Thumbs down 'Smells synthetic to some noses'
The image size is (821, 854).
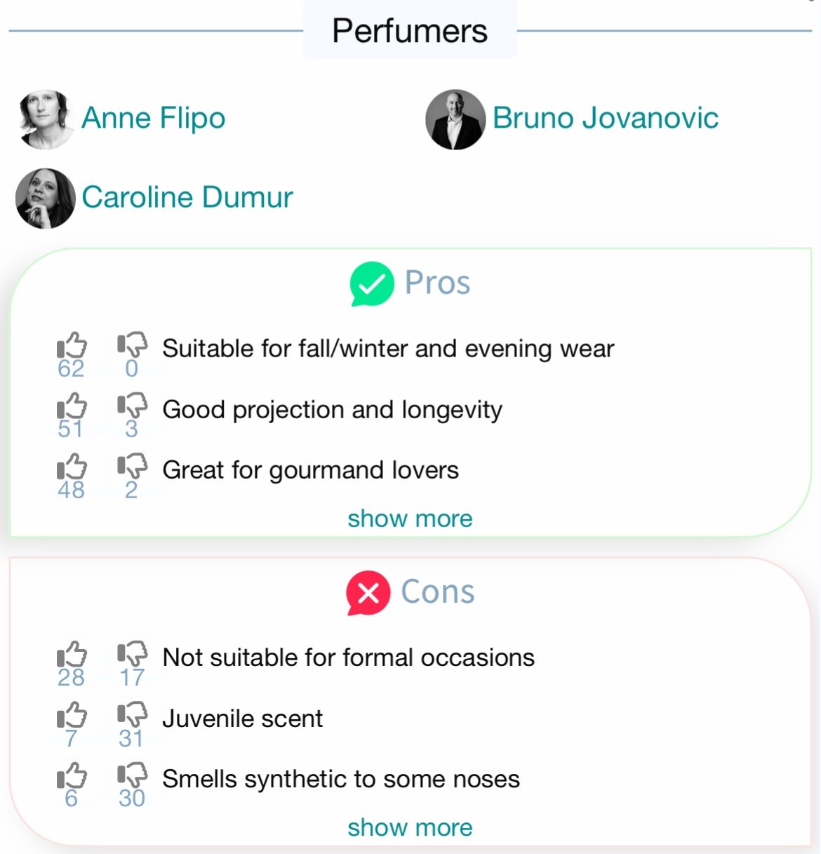pyautogui.click(x=132, y=776)
